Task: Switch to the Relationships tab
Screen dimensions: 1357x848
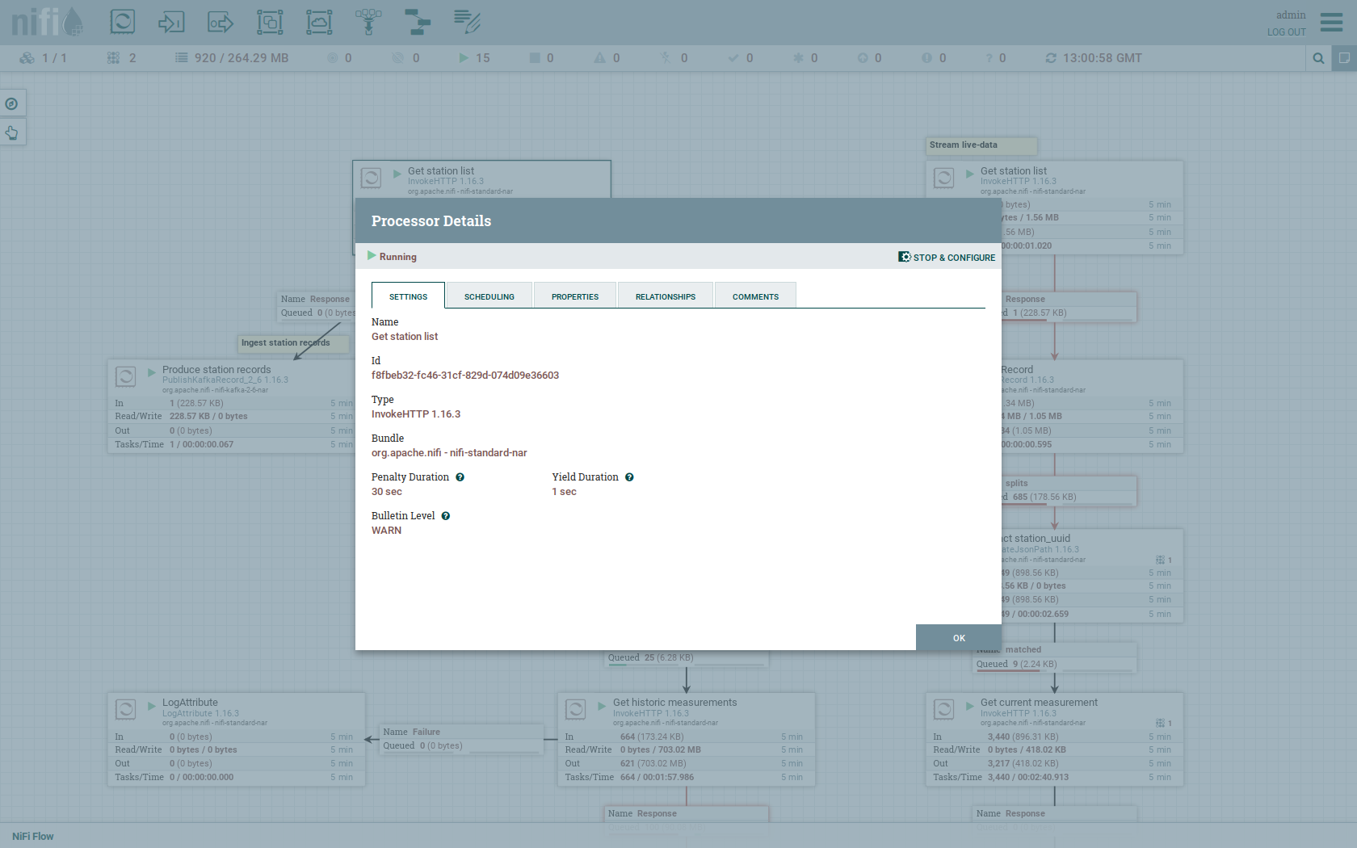Action: point(665,296)
